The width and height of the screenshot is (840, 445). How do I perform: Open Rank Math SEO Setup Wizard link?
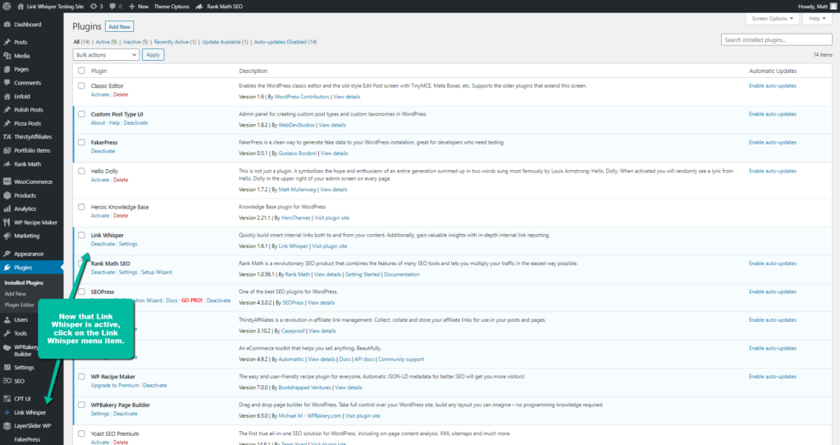[x=157, y=273]
